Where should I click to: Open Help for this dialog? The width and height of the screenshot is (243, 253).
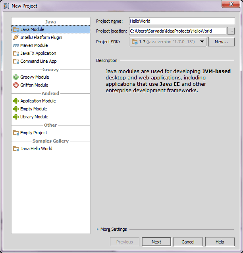pyautogui.click(x=220, y=242)
